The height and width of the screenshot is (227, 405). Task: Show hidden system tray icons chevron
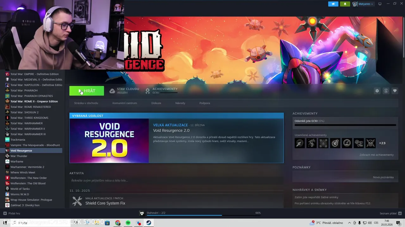pyautogui.click(x=349, y=223)
